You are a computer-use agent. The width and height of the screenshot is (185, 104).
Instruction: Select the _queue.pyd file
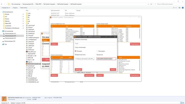click(x=31, y=42)
